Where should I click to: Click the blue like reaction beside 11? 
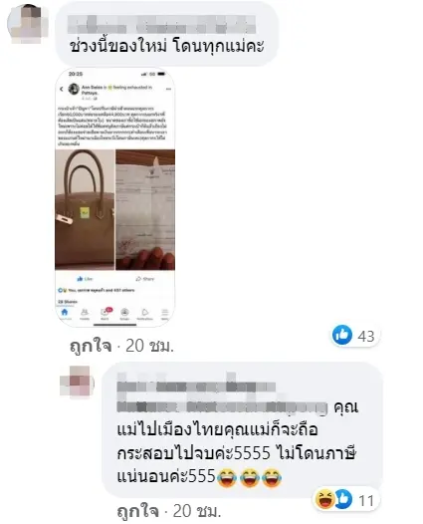coord(343,499)
